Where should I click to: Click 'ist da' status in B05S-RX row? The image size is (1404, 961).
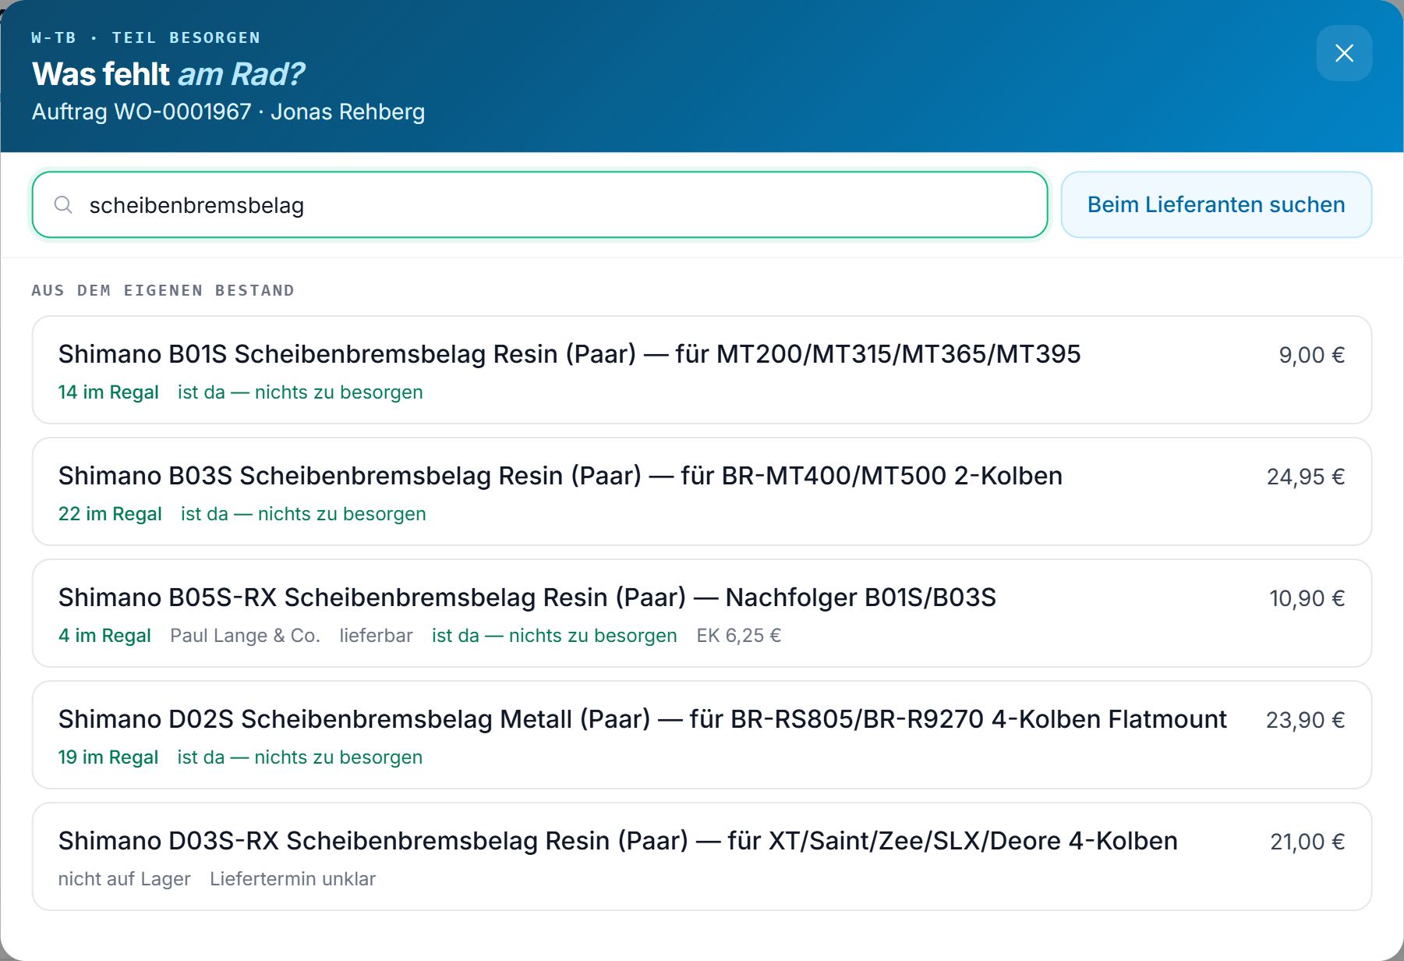pos(554,636)
